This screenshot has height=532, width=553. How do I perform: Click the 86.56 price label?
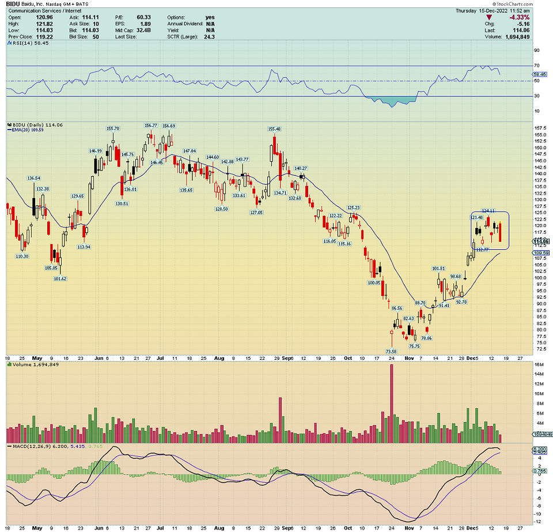(397, 308)
